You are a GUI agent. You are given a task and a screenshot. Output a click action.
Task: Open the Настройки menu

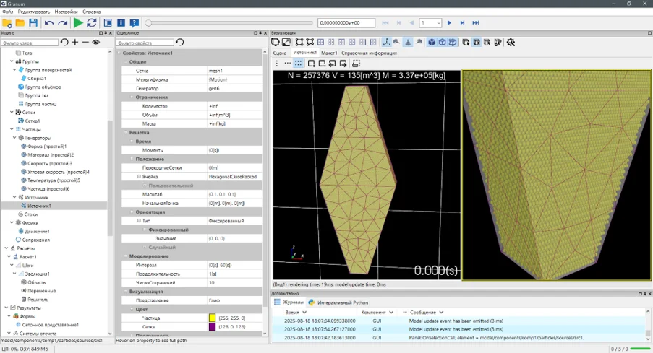[x=66, y=12]
